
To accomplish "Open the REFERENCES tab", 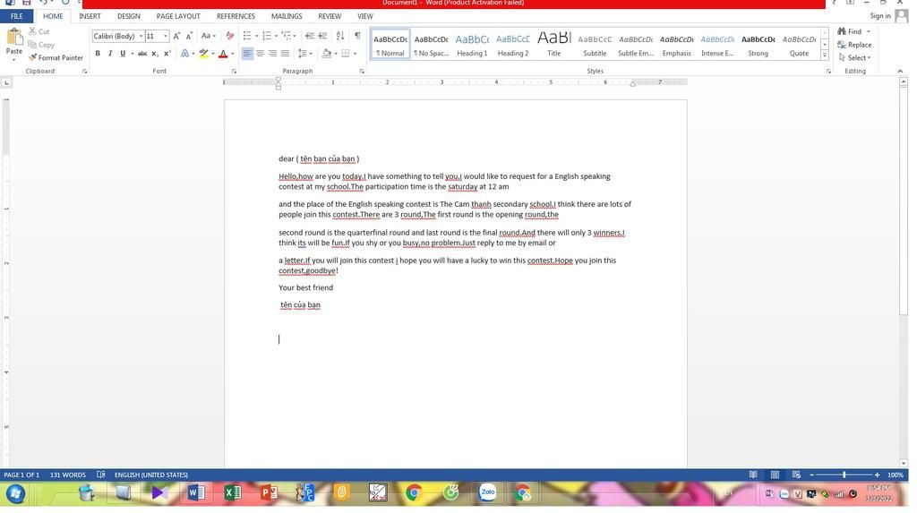I will click(x=236, y=16).
